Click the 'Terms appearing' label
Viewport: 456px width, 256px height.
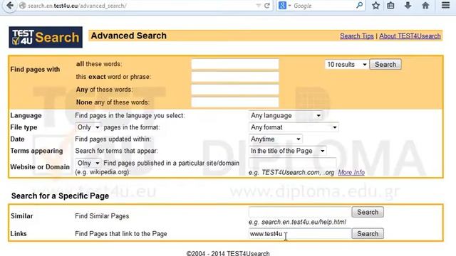click(x=36, y=151)
